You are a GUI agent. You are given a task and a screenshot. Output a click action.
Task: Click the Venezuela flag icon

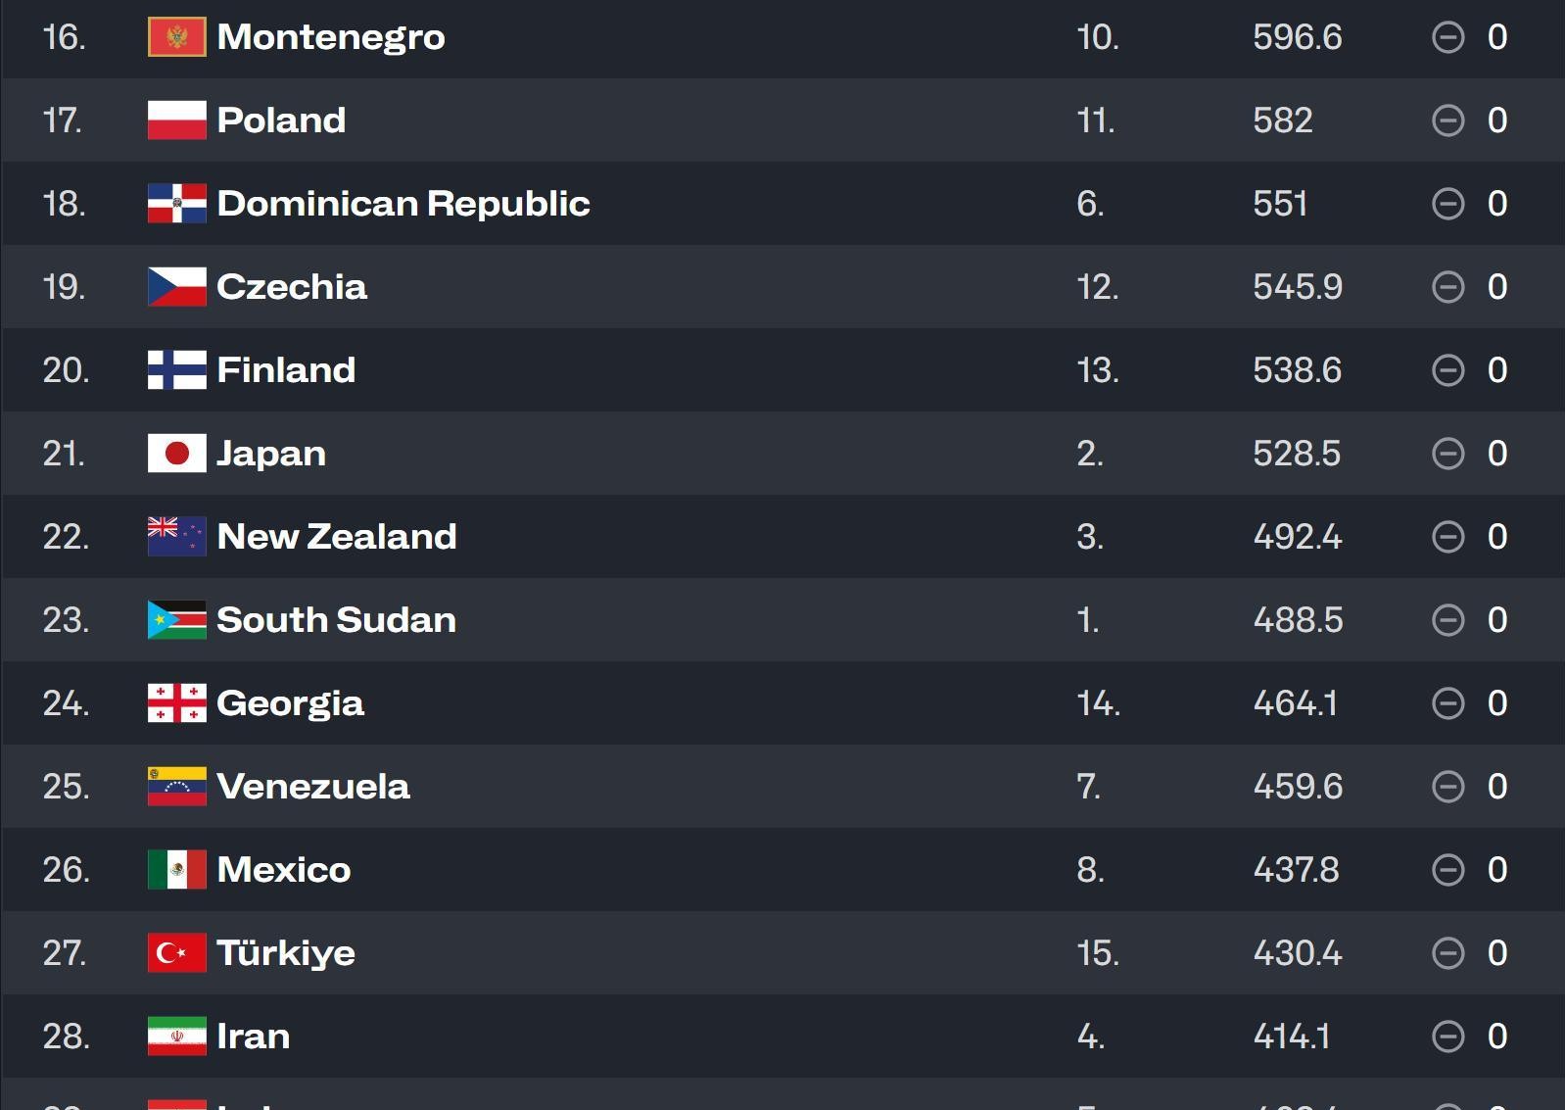coord(177,787)
